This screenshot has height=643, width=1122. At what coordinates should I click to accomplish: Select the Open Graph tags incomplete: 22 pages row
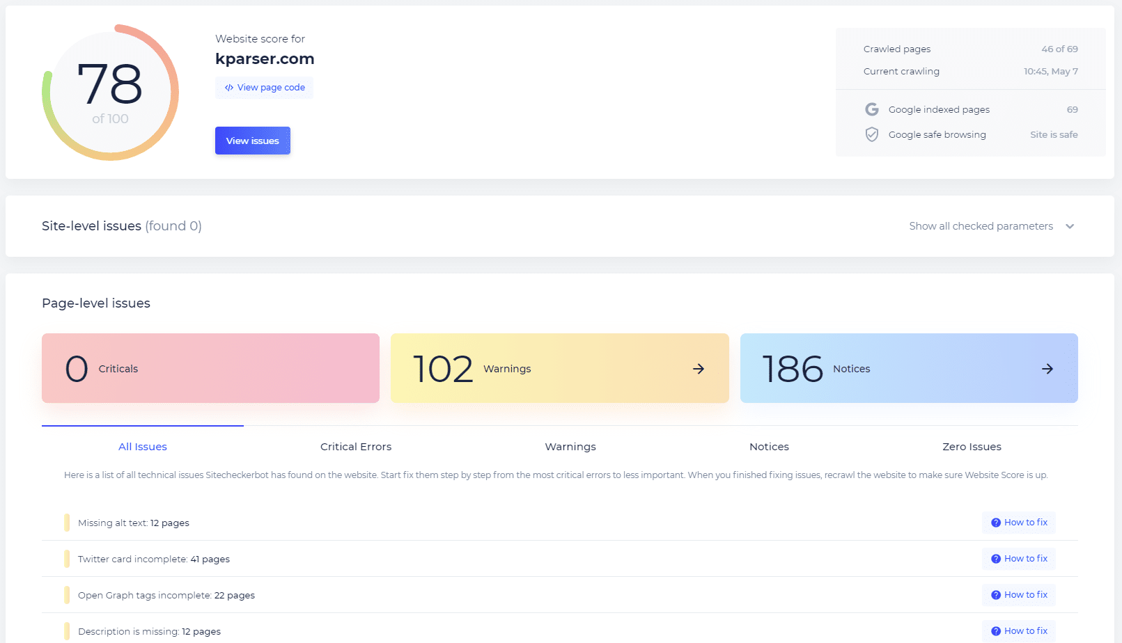(x=560, y=595)
